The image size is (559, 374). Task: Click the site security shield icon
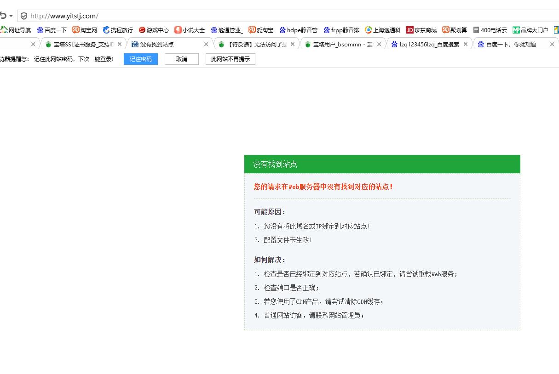(24, 16)
